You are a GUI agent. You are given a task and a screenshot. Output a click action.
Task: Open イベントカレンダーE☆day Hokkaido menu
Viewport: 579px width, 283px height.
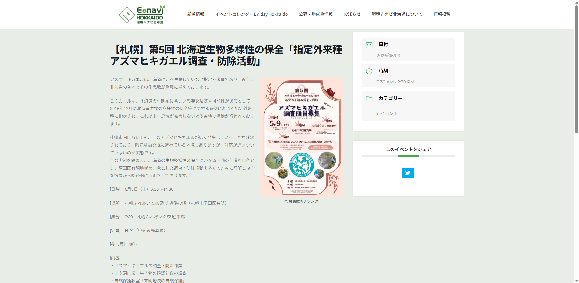(251, 14)
